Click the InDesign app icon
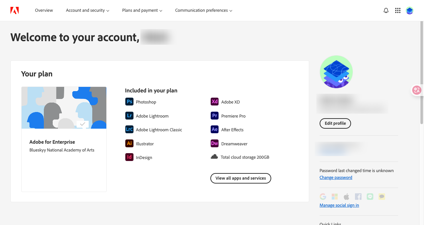The width and height of the screenshot is (424, 225). 129,157
